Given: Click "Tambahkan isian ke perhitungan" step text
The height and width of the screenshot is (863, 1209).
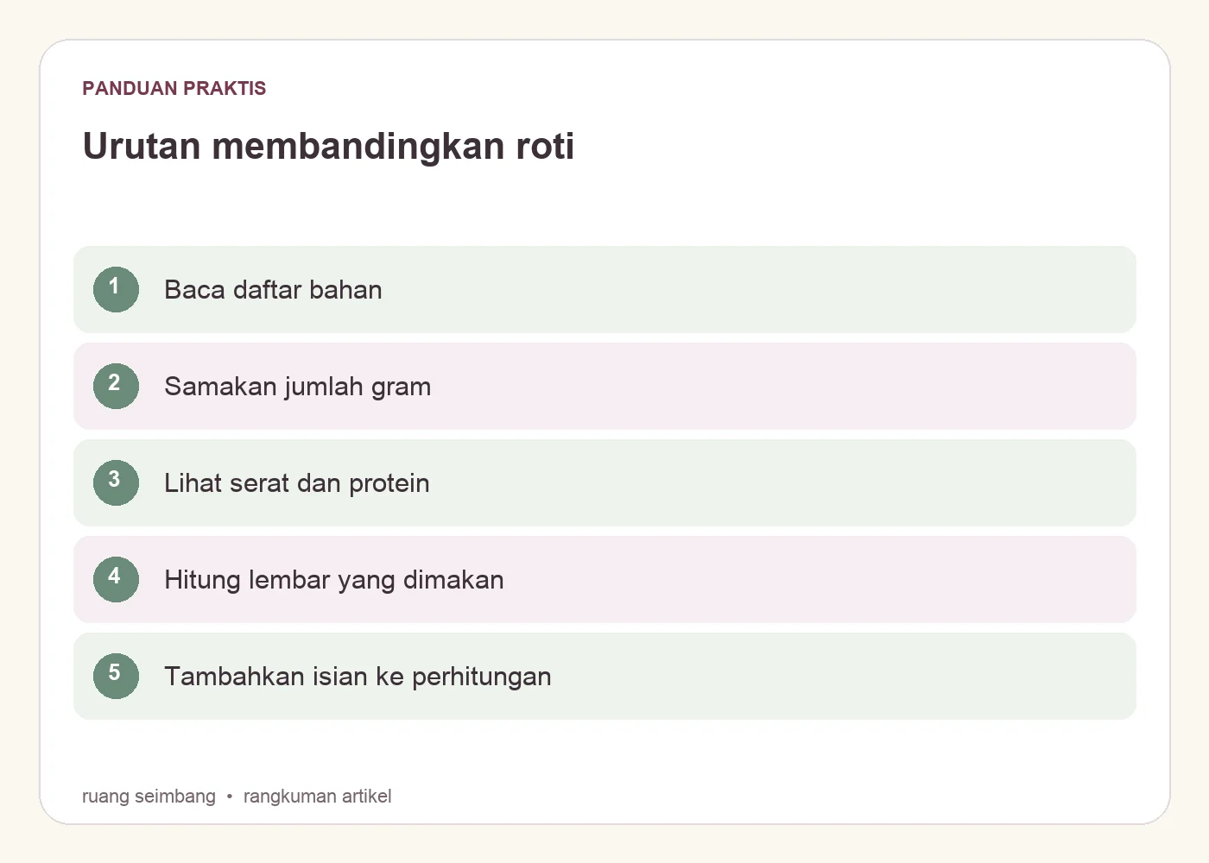Looking at the screenshot, I should click(x=358, y=677).
